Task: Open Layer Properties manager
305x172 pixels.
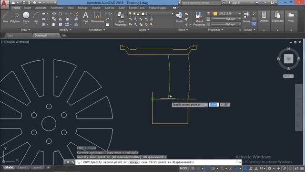Action: (121, 19)
